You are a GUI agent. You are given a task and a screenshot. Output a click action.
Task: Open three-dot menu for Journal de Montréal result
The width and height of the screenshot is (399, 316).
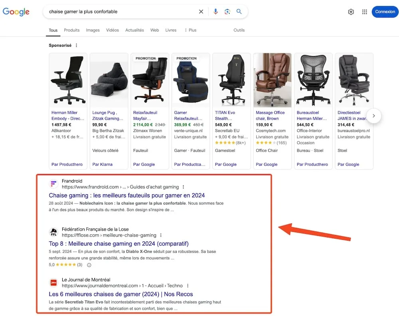[x=188, y=286]
